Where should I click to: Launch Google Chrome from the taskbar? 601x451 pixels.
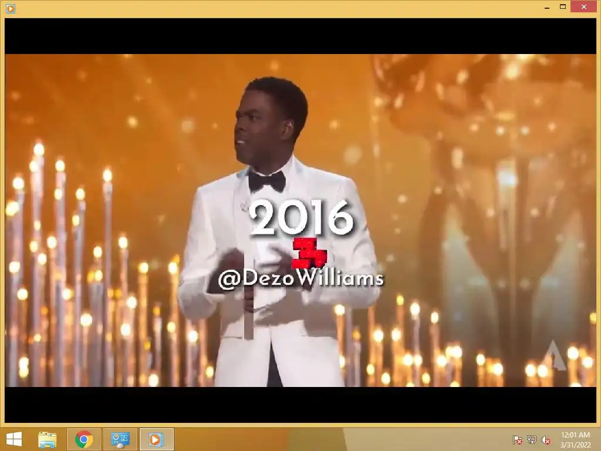point(84,439)
